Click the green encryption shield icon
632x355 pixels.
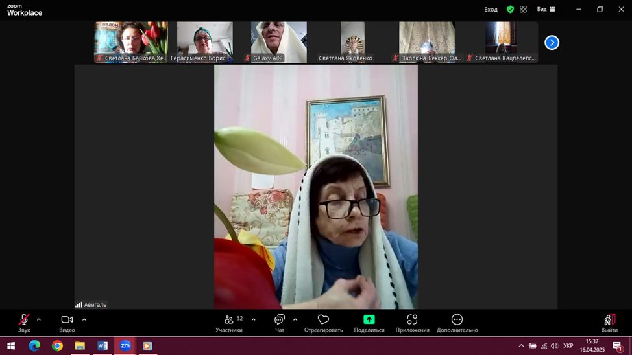[x=510, y=9]
